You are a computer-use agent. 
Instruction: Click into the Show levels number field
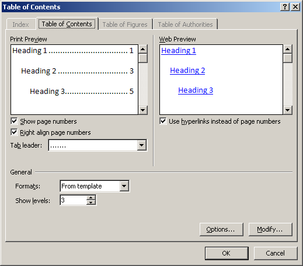point(73,200)
